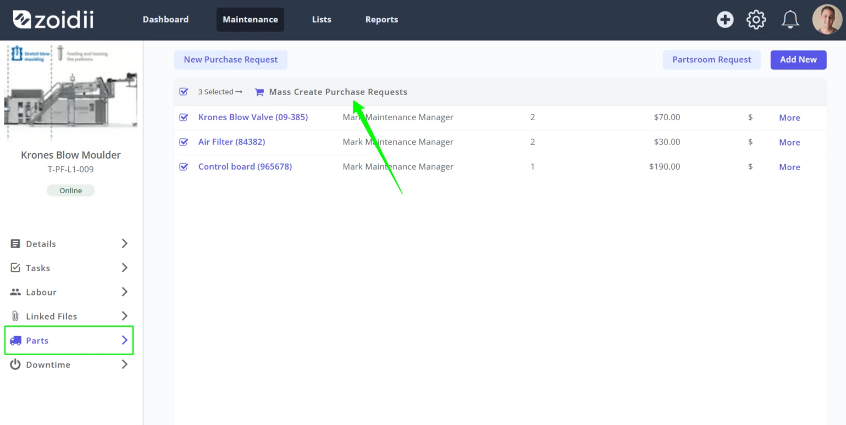Expand the Parts section chevron

(x=125, y=340)
